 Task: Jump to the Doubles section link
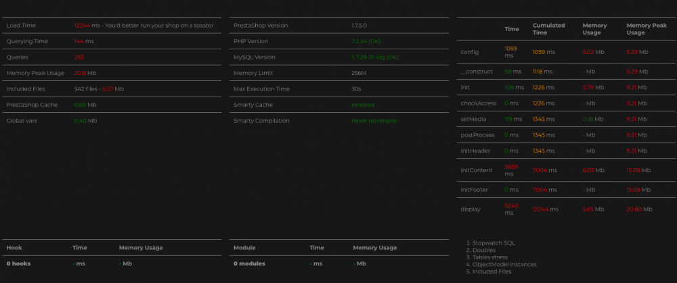pyautogui.click(x=484, y=250)
